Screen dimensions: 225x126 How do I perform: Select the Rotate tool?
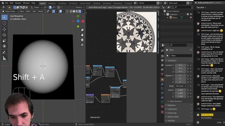[5, 35]
